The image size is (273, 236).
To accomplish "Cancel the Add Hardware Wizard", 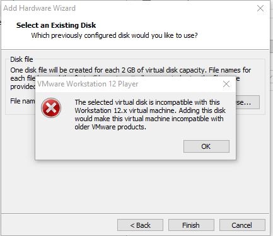I will 242,225.
